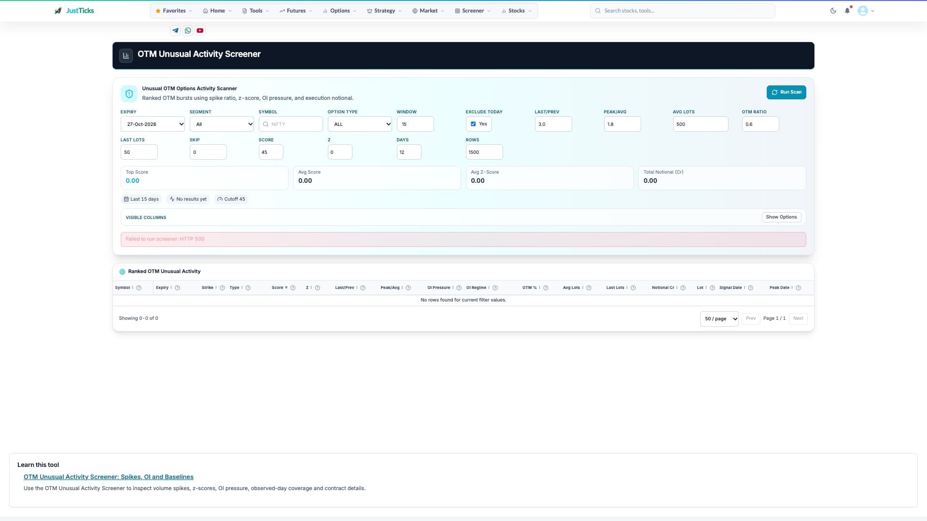
Task: Open the Option Type dropdown
Action: [x=360, y=124]
